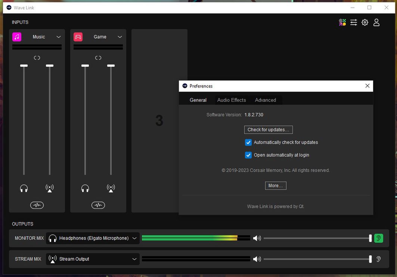397x277 pixels.
Task: Click Music monitor volume fader handle
Action: (24, 66)
